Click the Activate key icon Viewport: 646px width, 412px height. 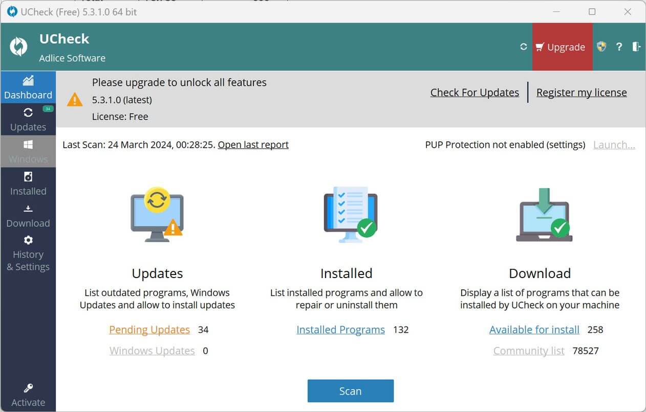click(x=28, y=388)
